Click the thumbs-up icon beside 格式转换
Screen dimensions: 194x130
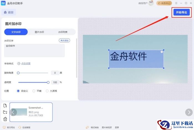tap(87, 127)
